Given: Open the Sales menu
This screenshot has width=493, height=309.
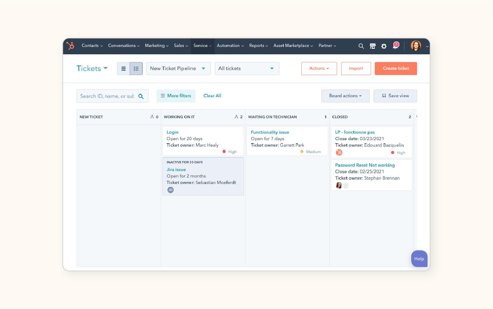Looking at the screenshot, I should tap(181, 46).
